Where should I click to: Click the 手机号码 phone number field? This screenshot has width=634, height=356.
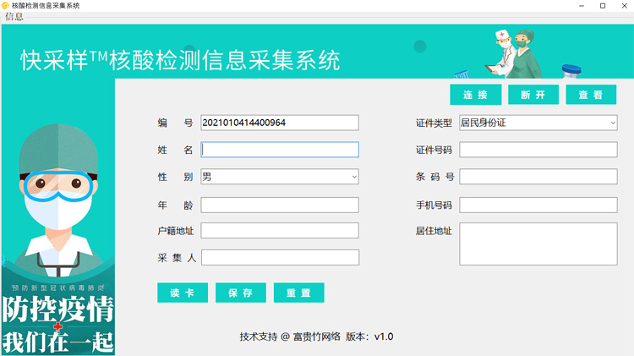[538, 205]
